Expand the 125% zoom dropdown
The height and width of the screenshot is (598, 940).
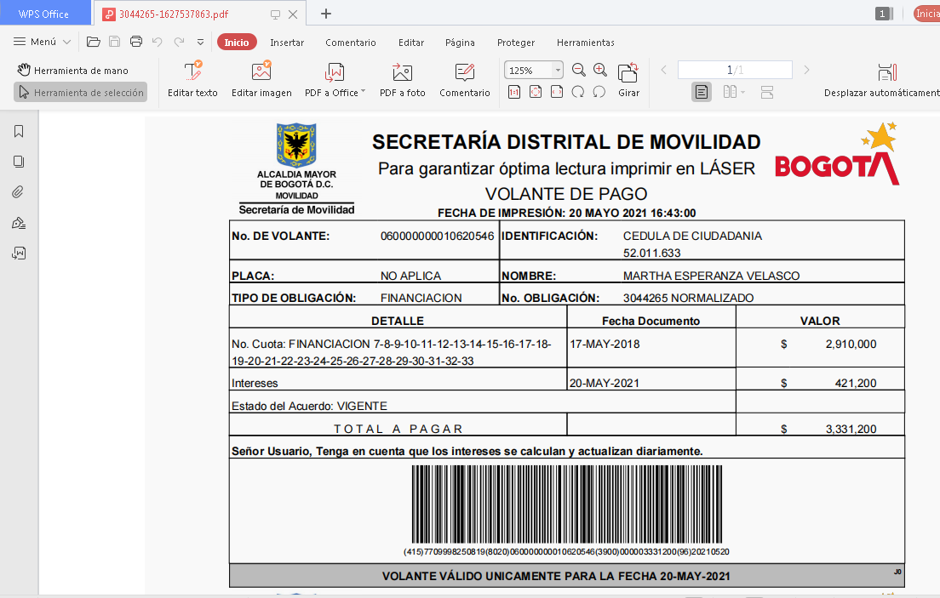coord(558,71)
